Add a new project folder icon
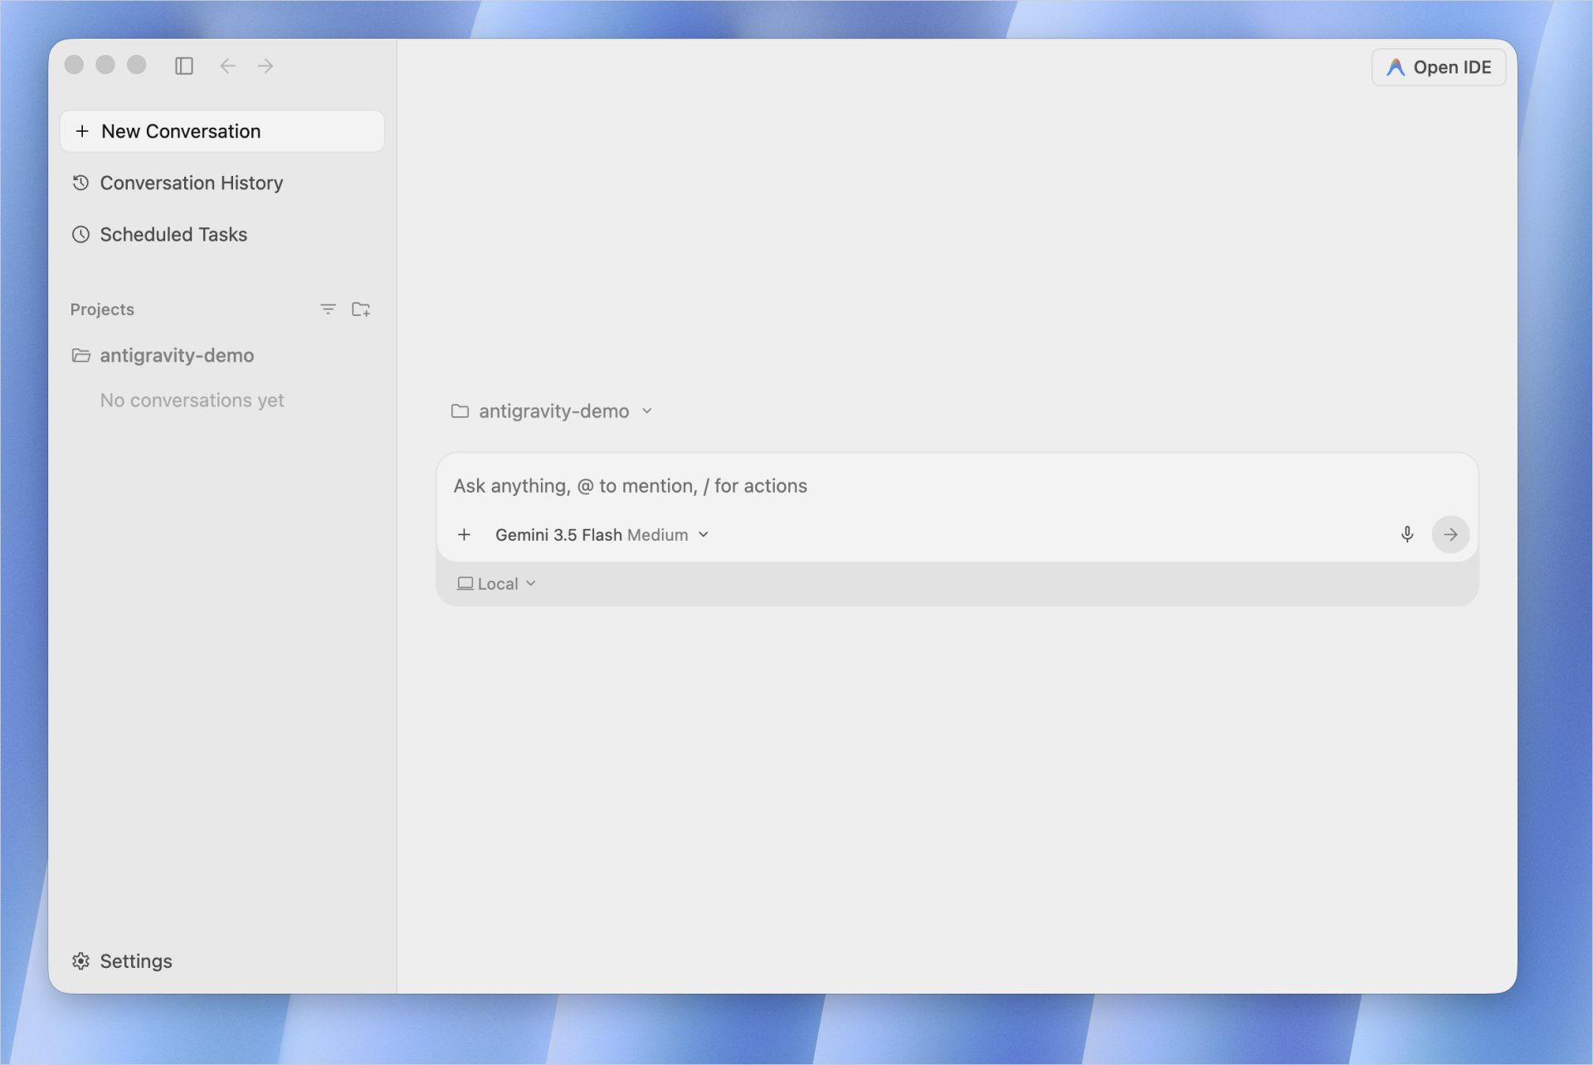Screen dimensions: 1593x1065 pos(361,309)
